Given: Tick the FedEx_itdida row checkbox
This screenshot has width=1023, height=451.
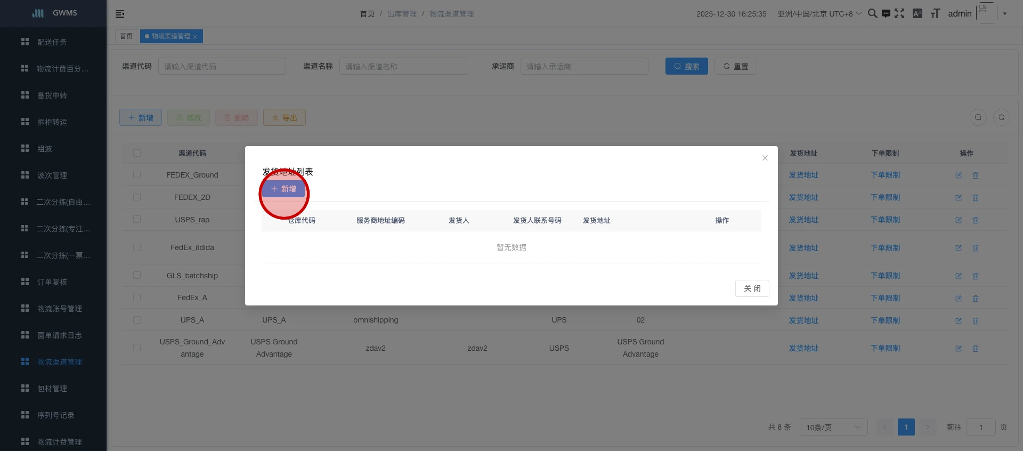Looking at the screenshot, I should tap(137, 247).
